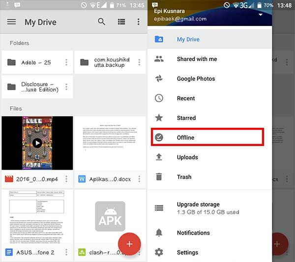This screenshot has height=262, width=295.
Task: Open more options for com.koushikdutta.backup folder
Action: pyautogui.click(x=139, y=62)
